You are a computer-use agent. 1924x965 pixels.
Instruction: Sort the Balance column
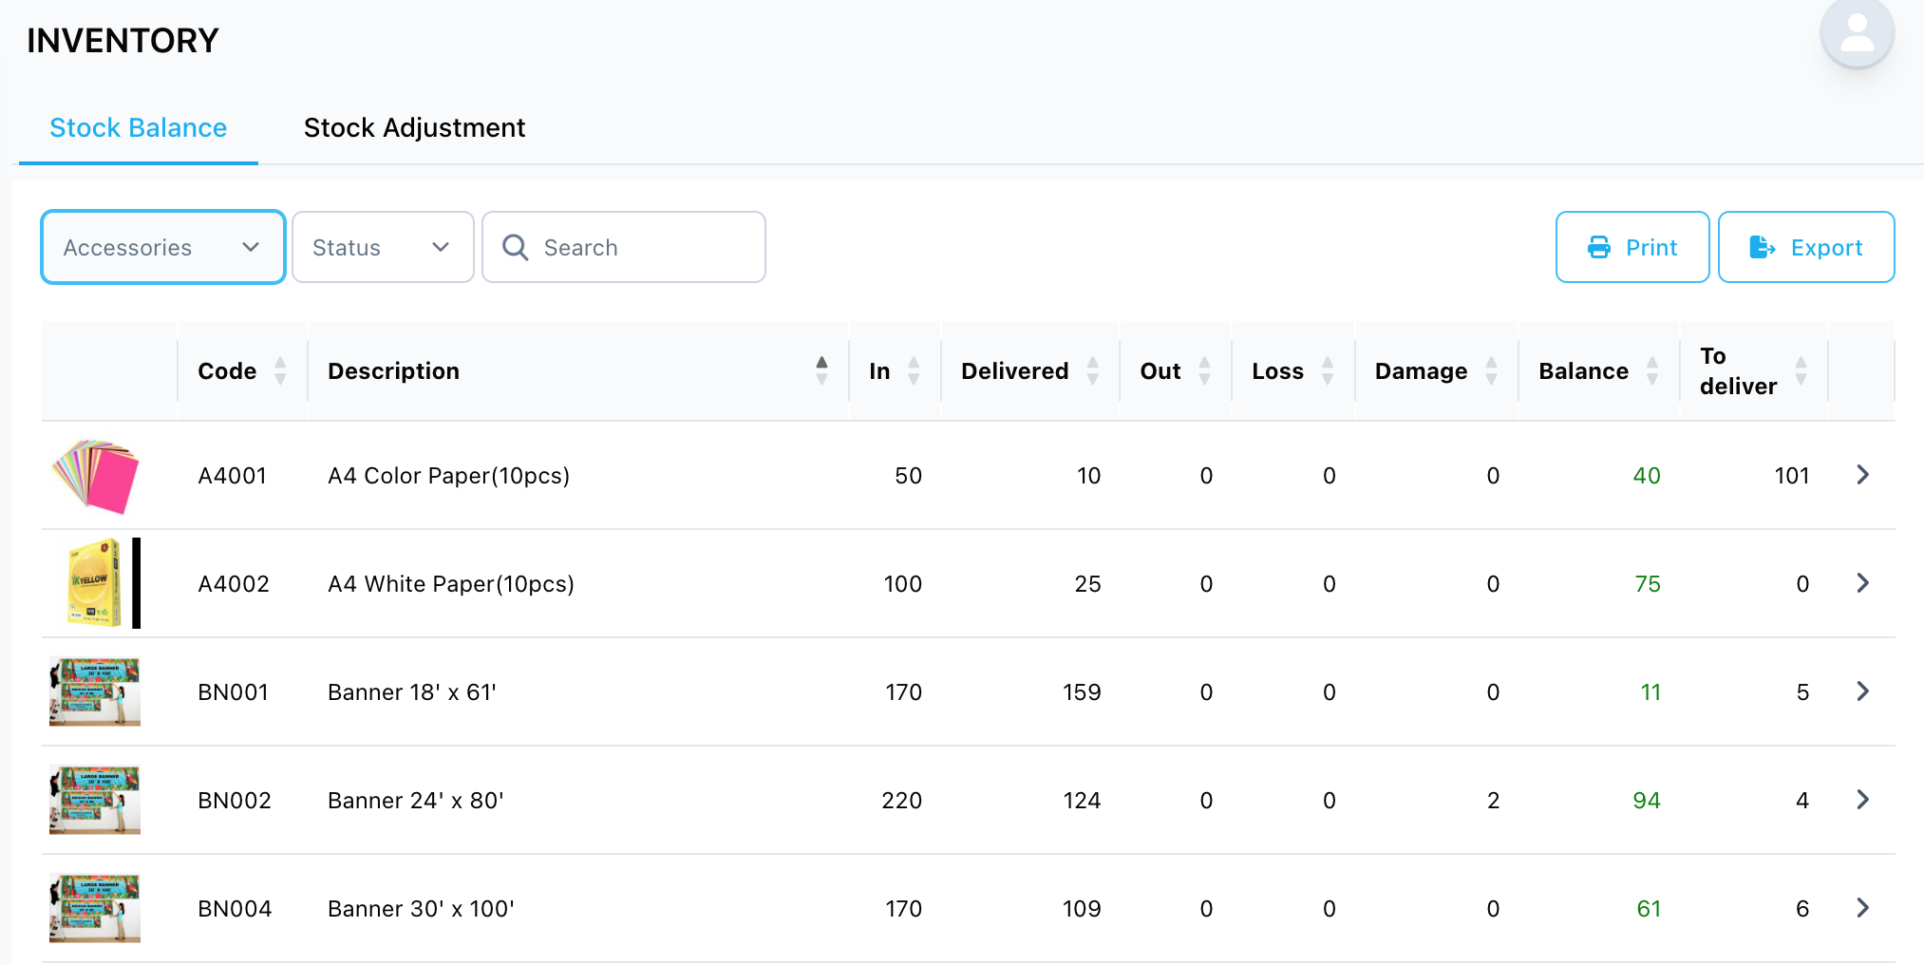point(1652,370)
